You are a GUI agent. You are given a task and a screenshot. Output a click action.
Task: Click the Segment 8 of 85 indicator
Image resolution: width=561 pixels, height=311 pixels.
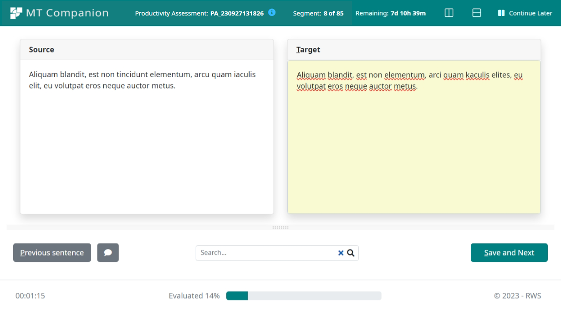click(318, 13)
